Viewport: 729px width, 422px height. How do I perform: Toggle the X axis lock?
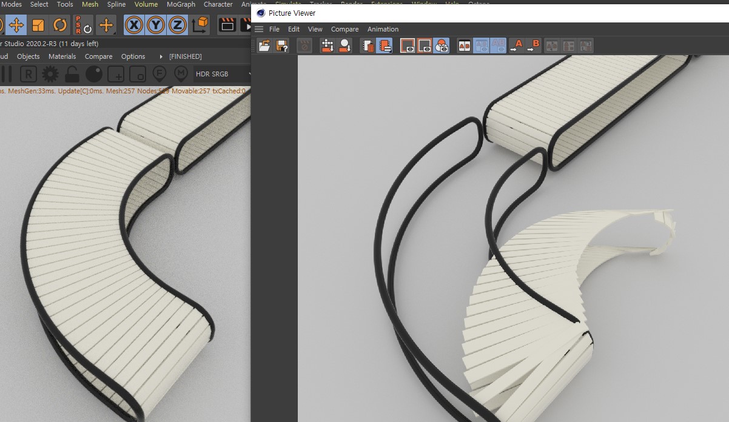pyautogui.click(x=134, y=25)
